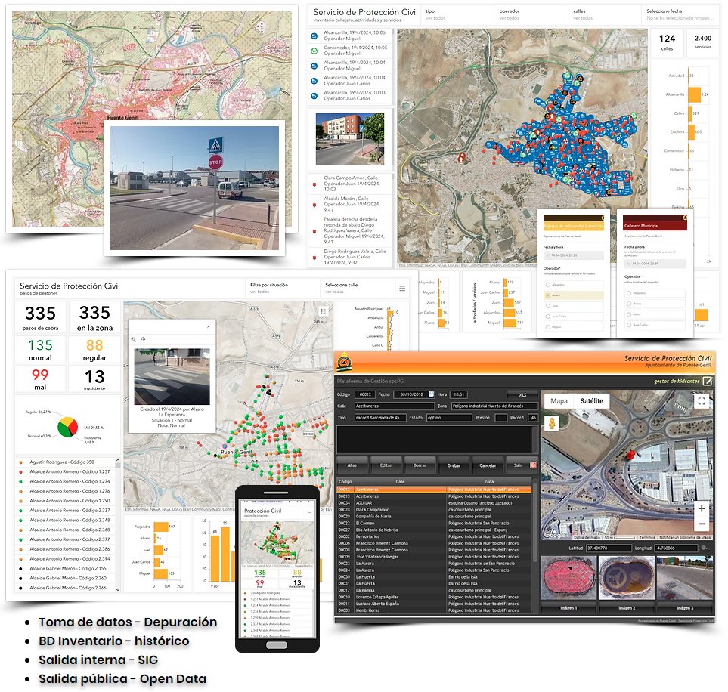
Task: Click the crosswalk list vertical scrollbar thumb
Action: (118, 465)
